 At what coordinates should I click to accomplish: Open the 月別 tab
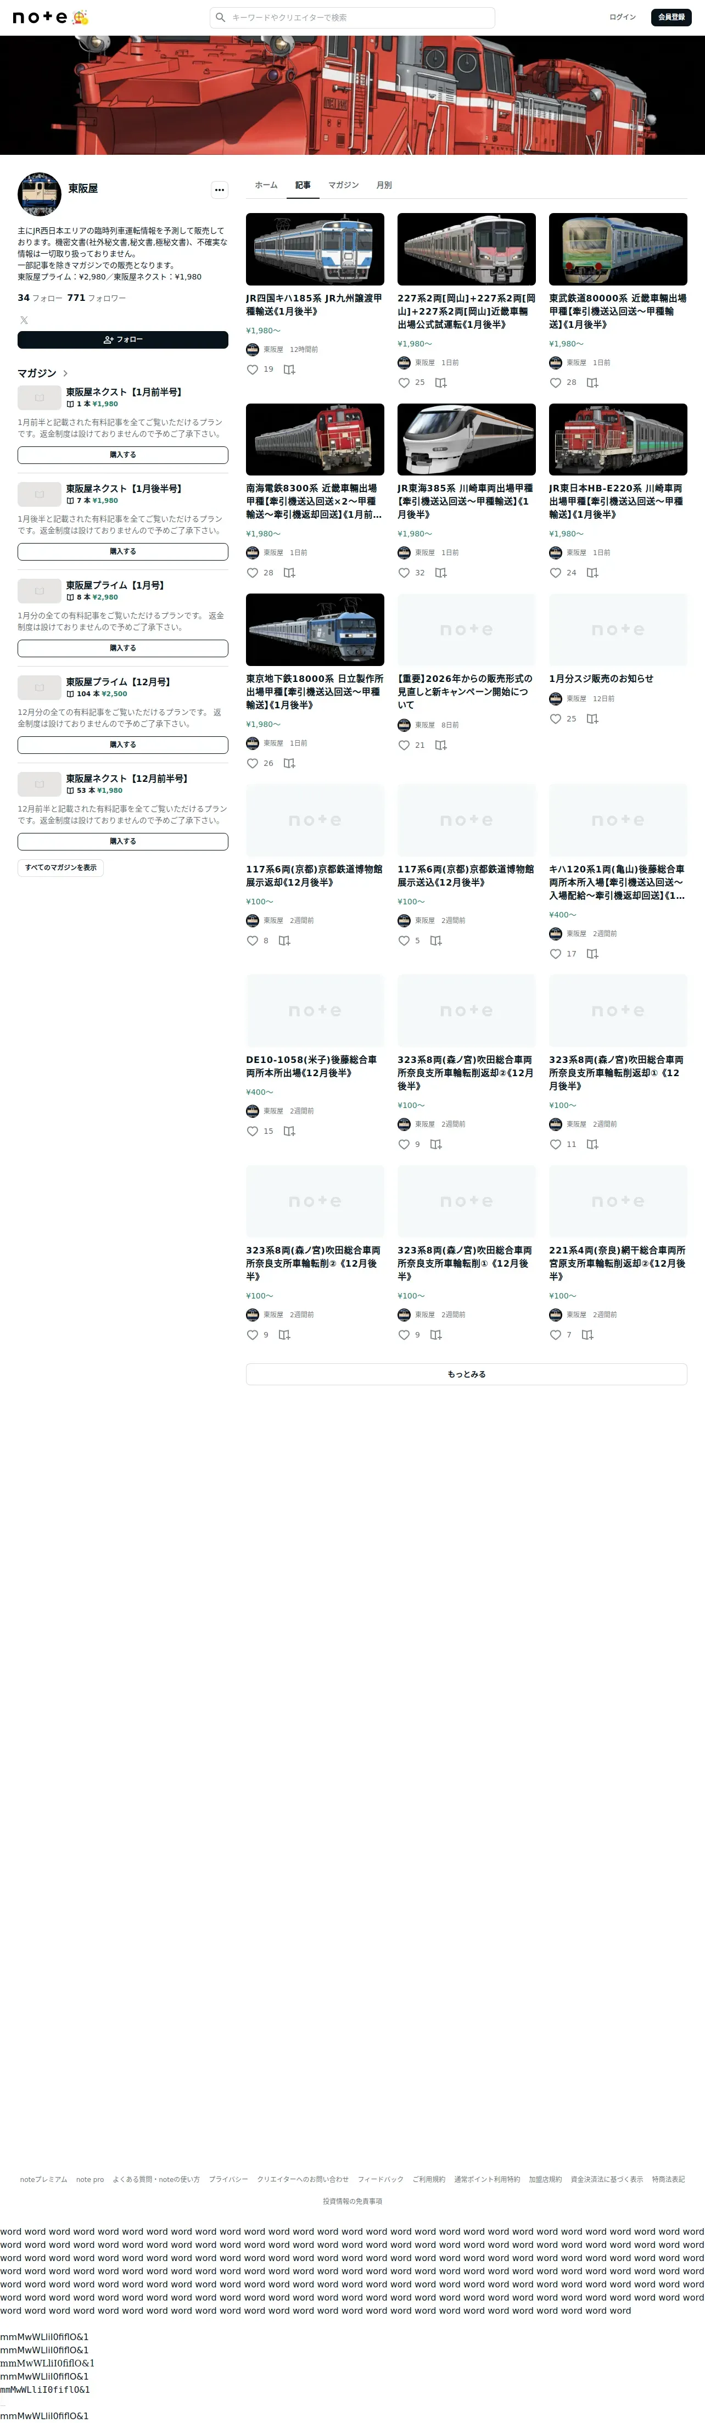pyautogui.click(x=383, y=185)
